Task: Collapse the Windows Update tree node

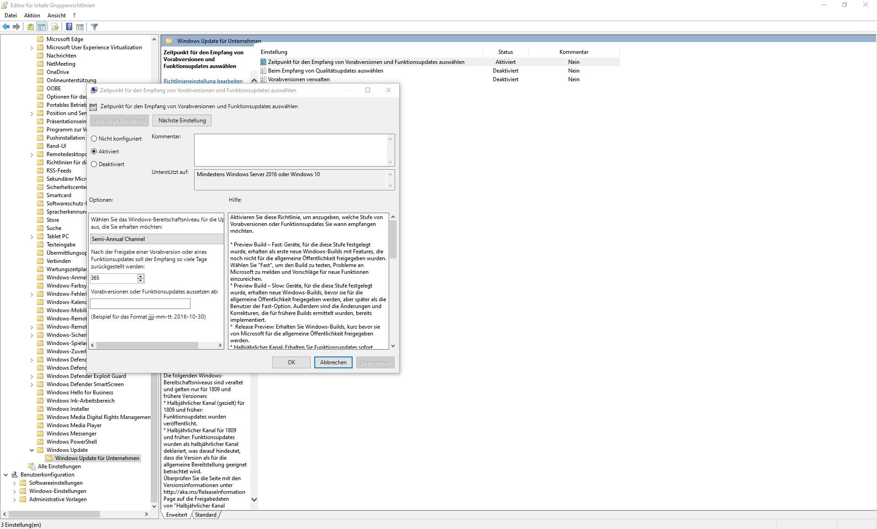Action: (x=32, y=450)
